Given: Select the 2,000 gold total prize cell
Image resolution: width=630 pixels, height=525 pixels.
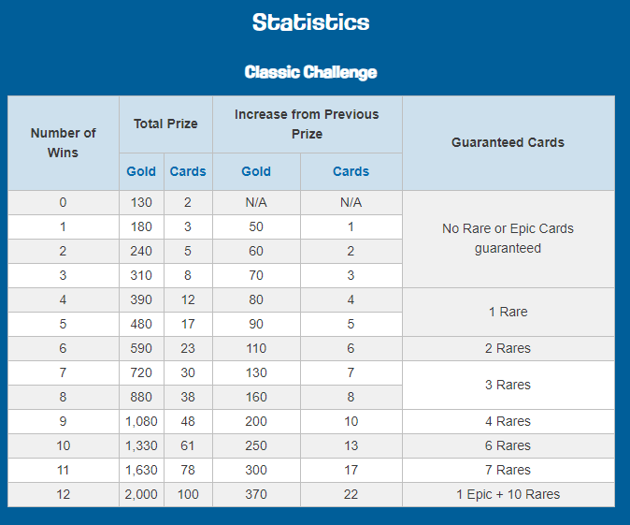Looking at the screenshot, I should (141, 494).
